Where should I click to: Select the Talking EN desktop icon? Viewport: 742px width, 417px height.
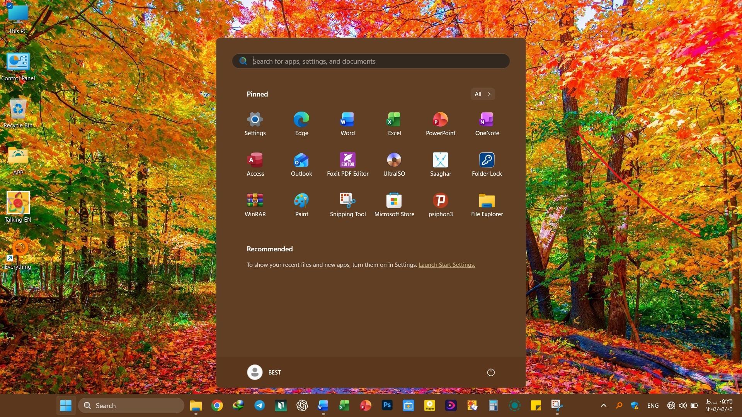click(x=18, y=207)
